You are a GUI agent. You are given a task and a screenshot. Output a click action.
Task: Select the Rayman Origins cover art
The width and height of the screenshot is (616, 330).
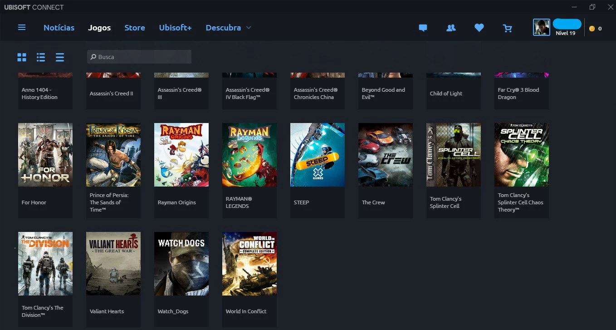click(181, 155)
